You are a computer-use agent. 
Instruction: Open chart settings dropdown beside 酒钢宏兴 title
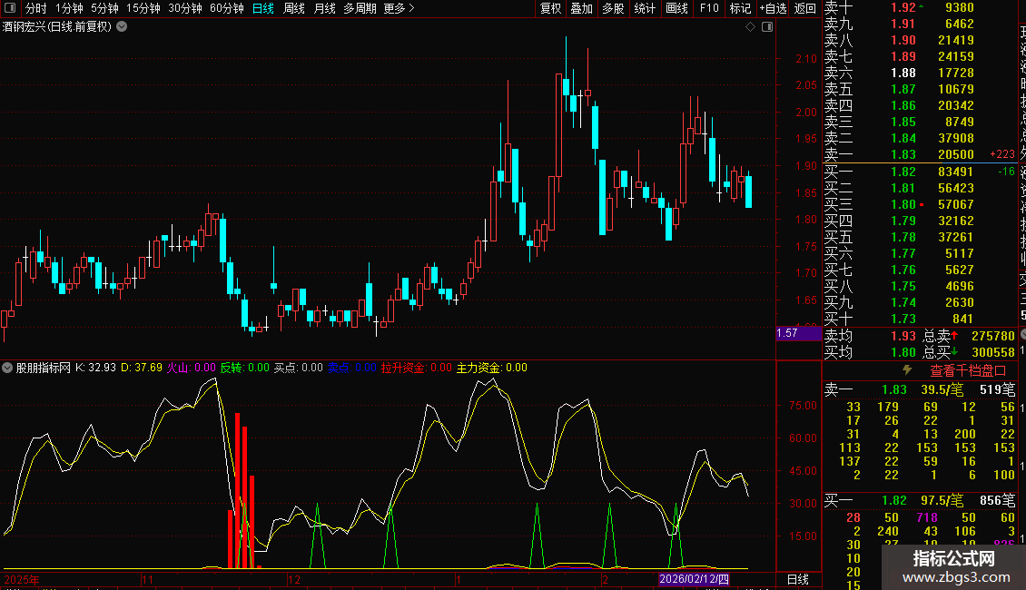(122, 27)
